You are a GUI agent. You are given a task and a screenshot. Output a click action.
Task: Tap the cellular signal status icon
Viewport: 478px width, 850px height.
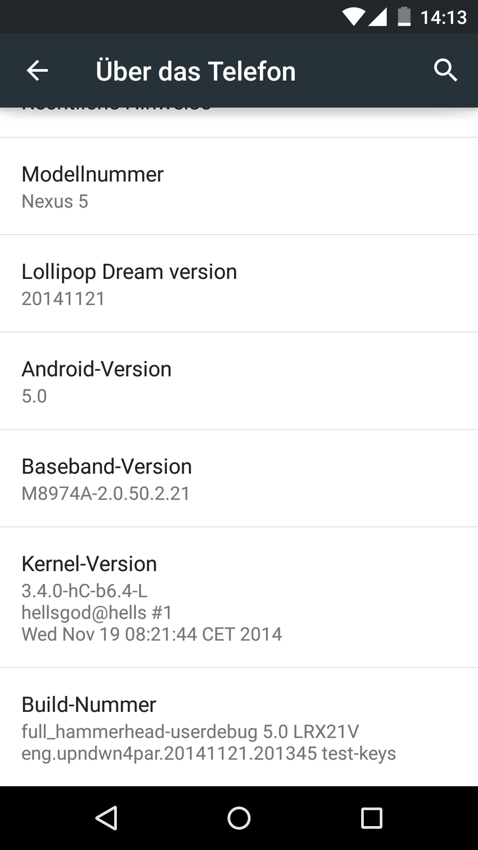(377, 17)
